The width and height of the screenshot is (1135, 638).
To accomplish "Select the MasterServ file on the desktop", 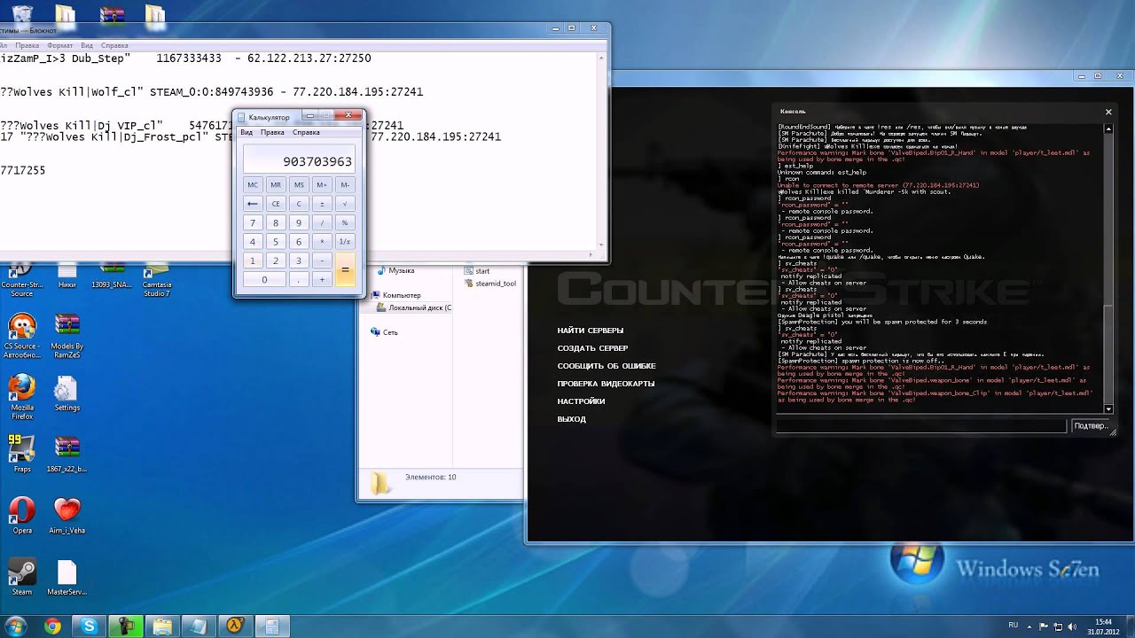I will point(67,577).
